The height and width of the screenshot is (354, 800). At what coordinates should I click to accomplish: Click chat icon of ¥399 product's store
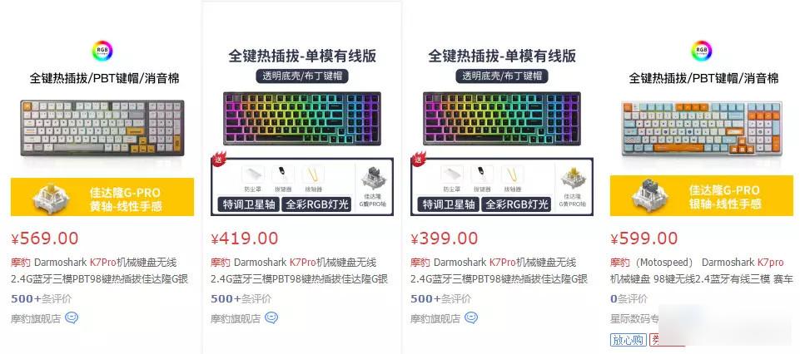pyautogui.click(x=471, y=318)
